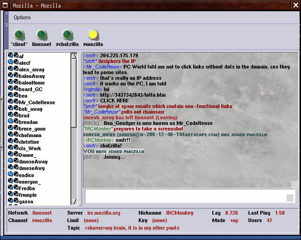The width and height of the screenshot is (301, 240).
Task: Select user energon_
Action: (x=30, y=182)
